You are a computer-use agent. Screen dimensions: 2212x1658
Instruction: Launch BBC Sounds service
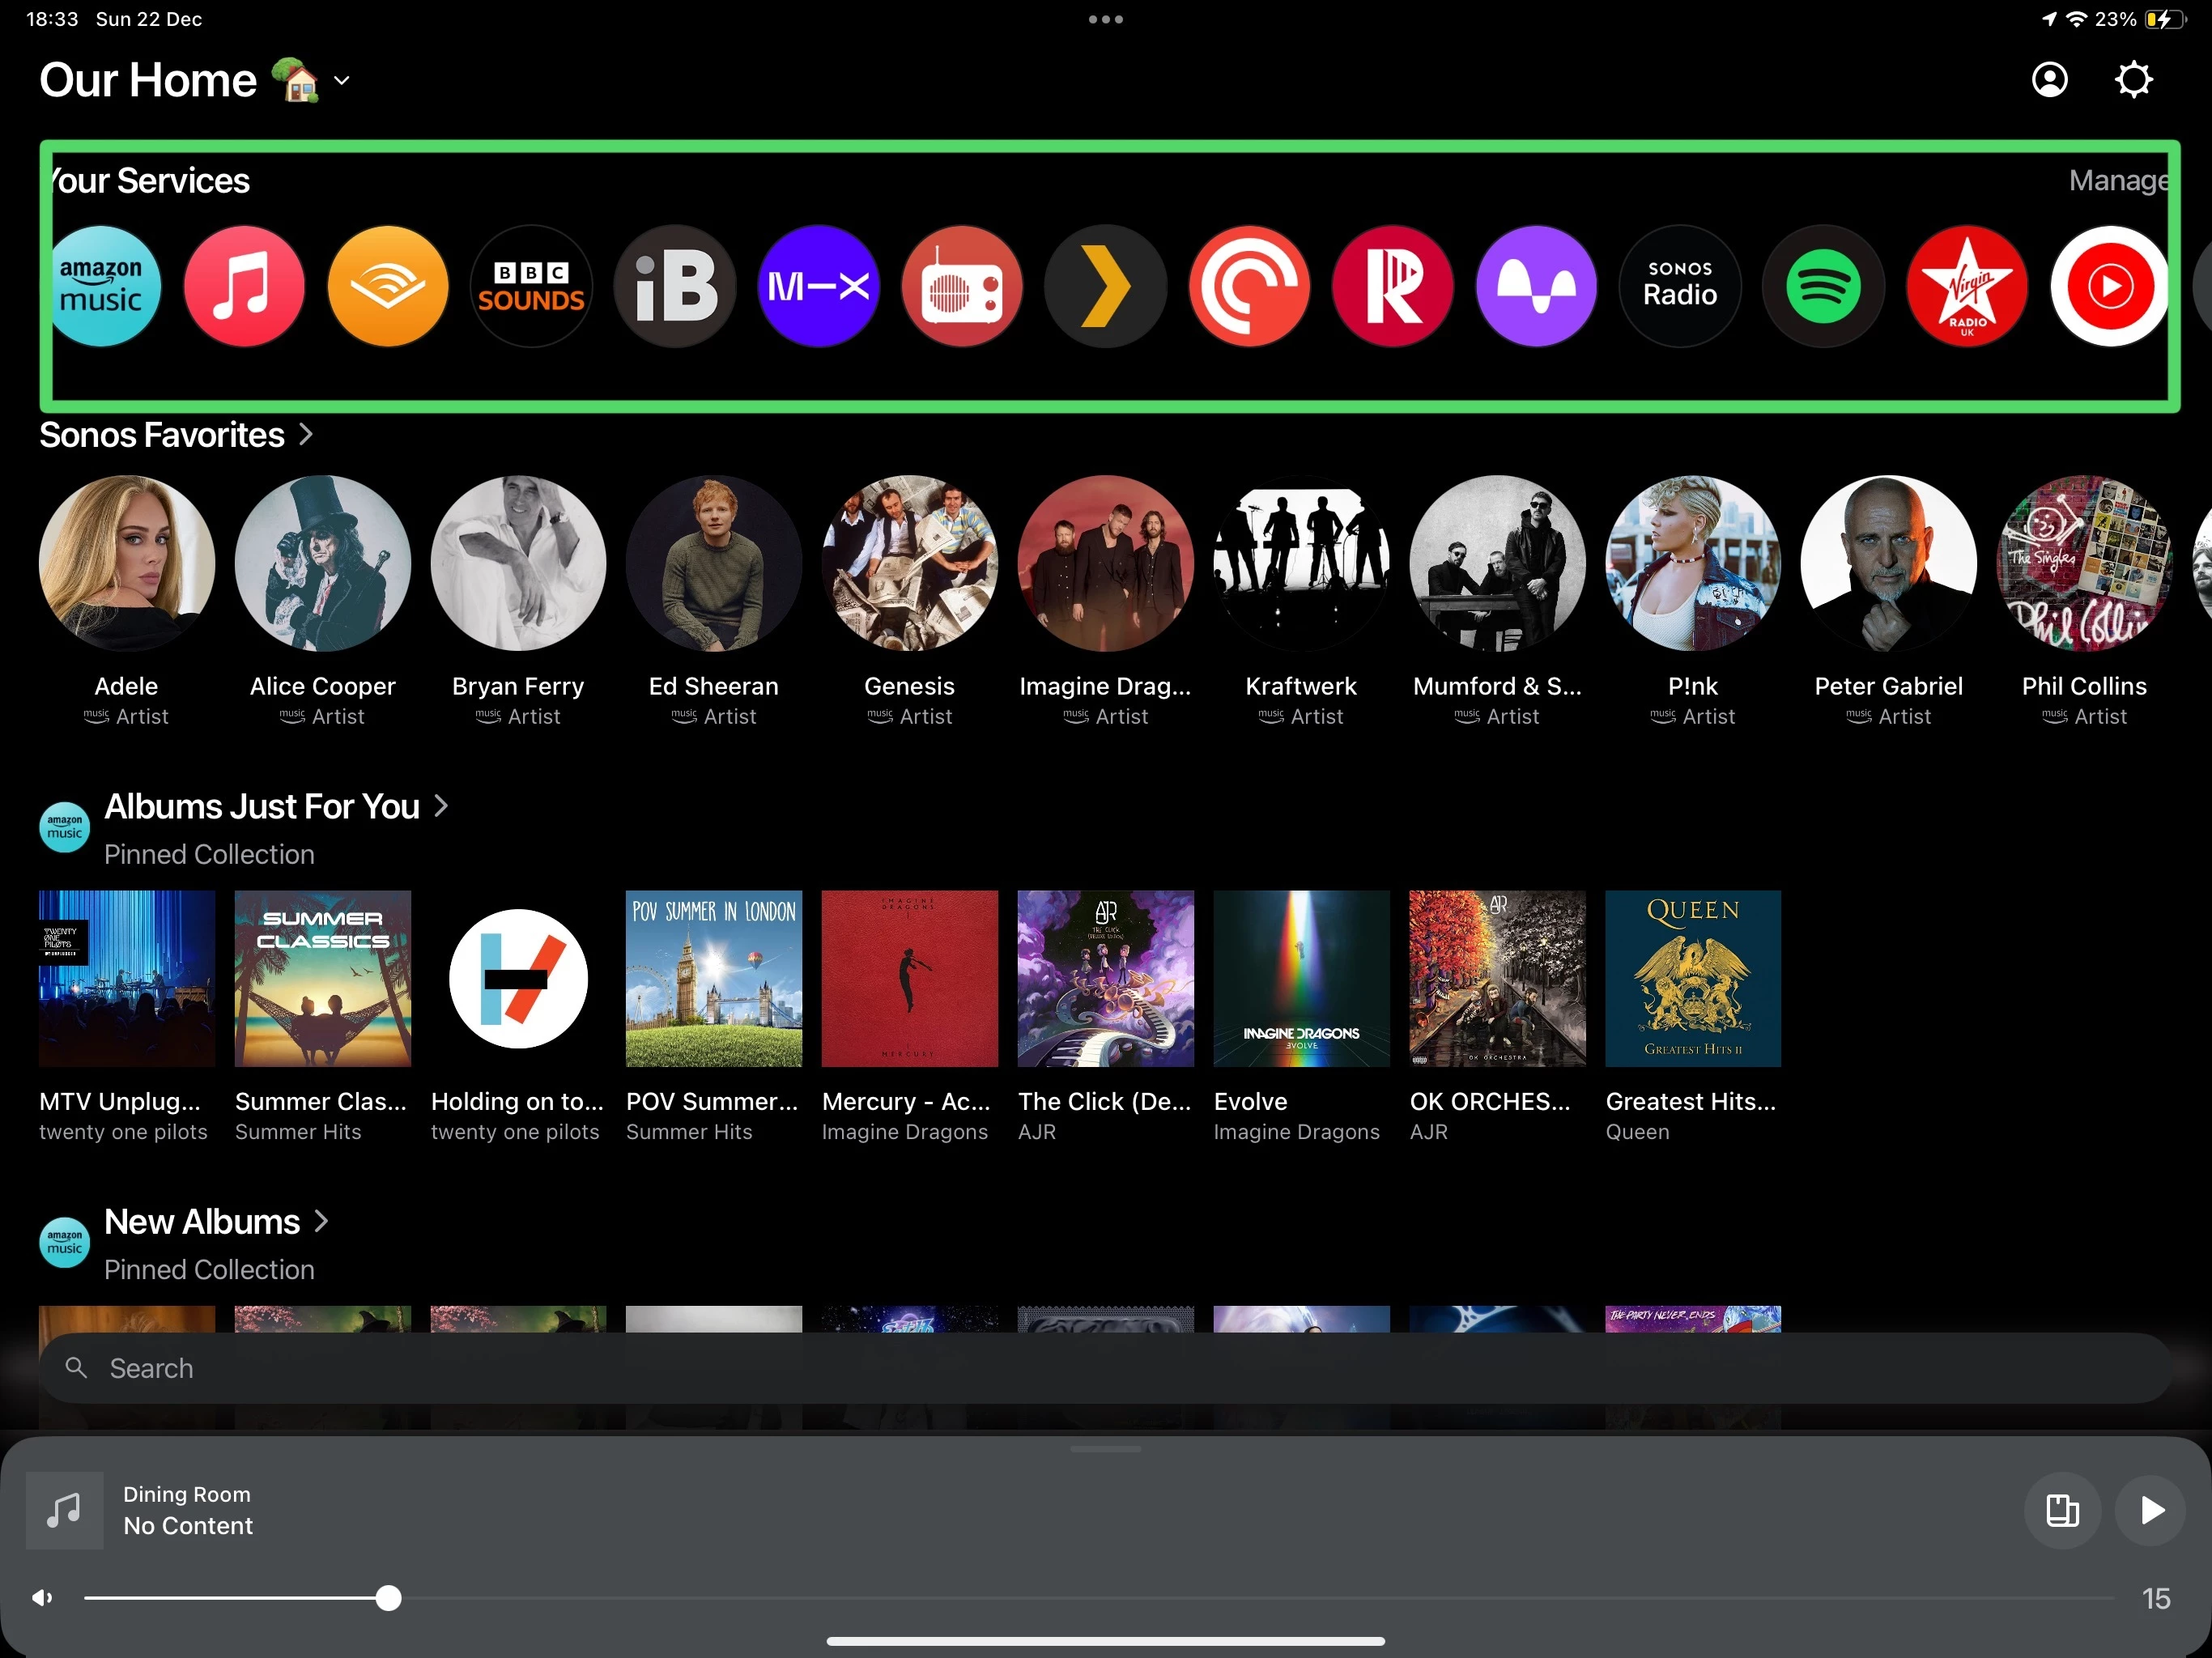531,286
